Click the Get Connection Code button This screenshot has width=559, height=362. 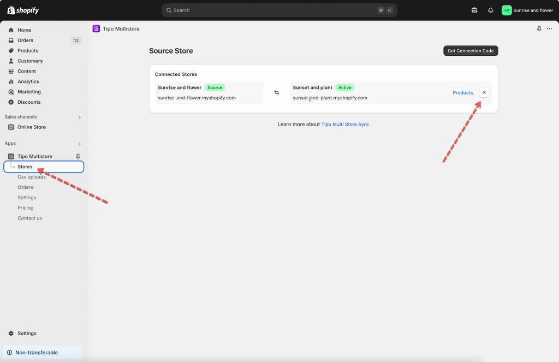pos(470,51)
